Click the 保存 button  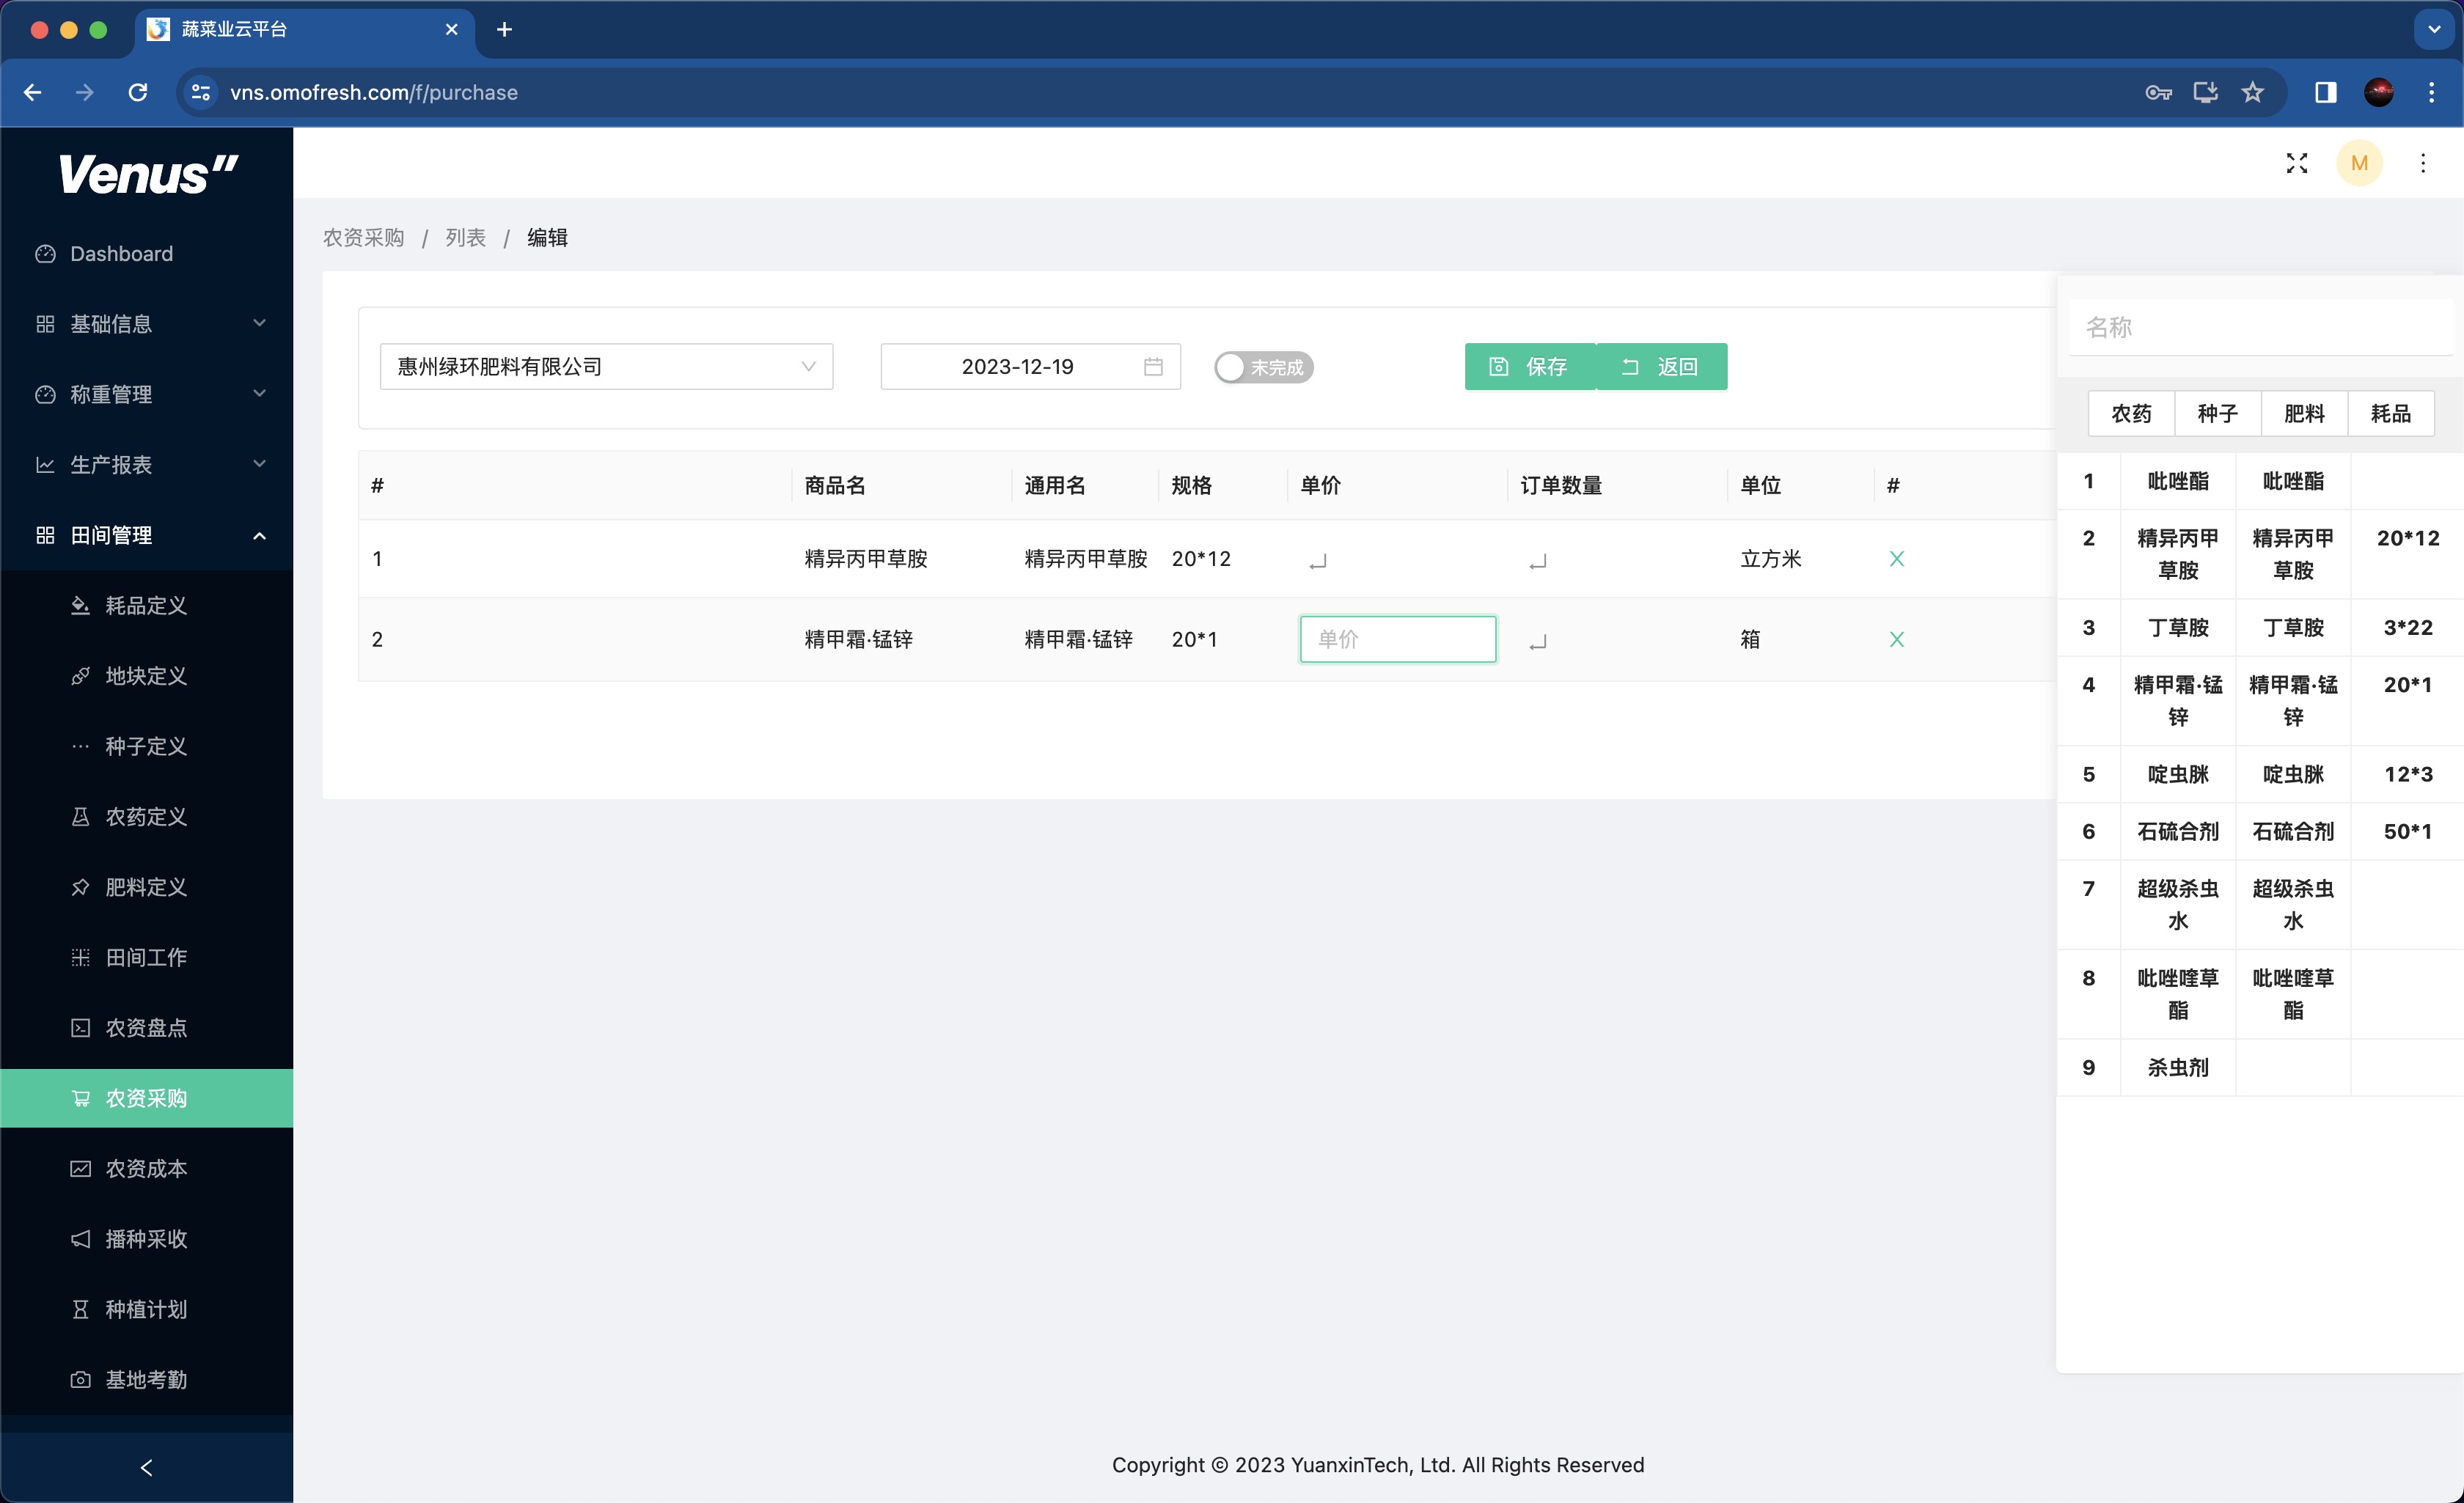[1529, 367]
